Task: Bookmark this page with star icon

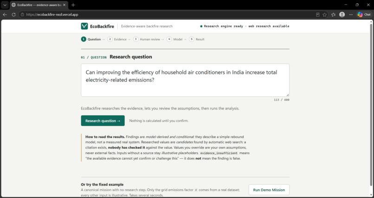Action: [x=325, y=14]
